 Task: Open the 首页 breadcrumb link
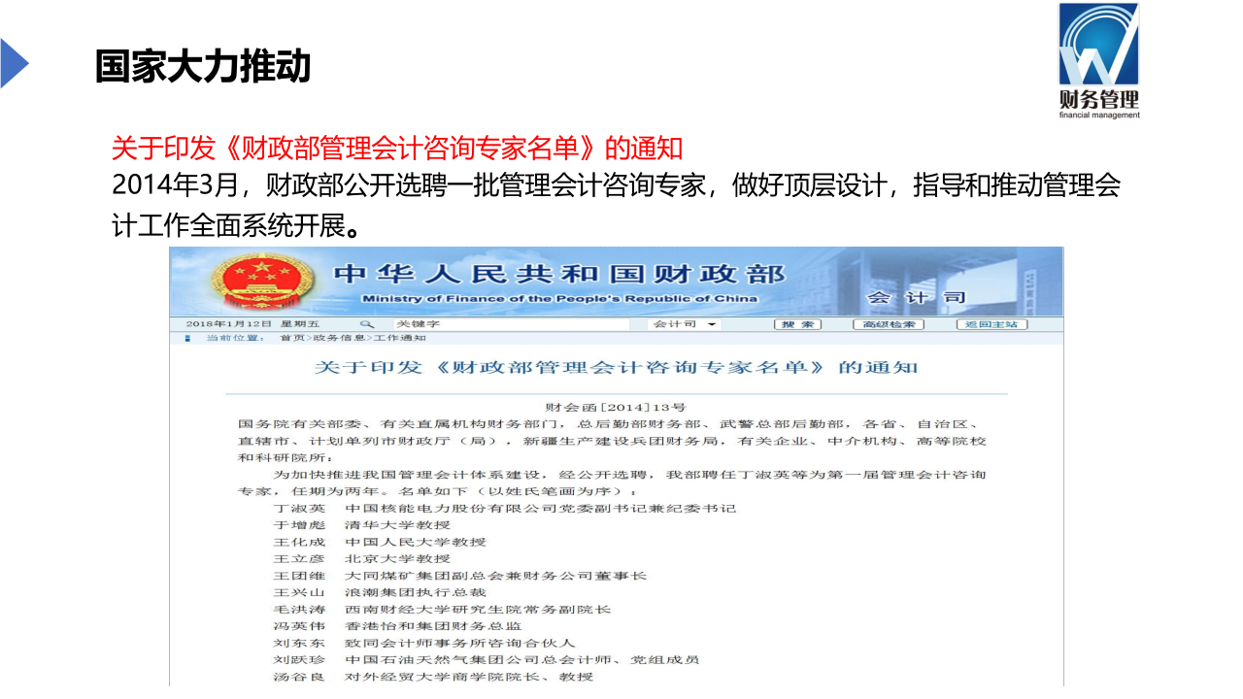(x=291, y=338)
